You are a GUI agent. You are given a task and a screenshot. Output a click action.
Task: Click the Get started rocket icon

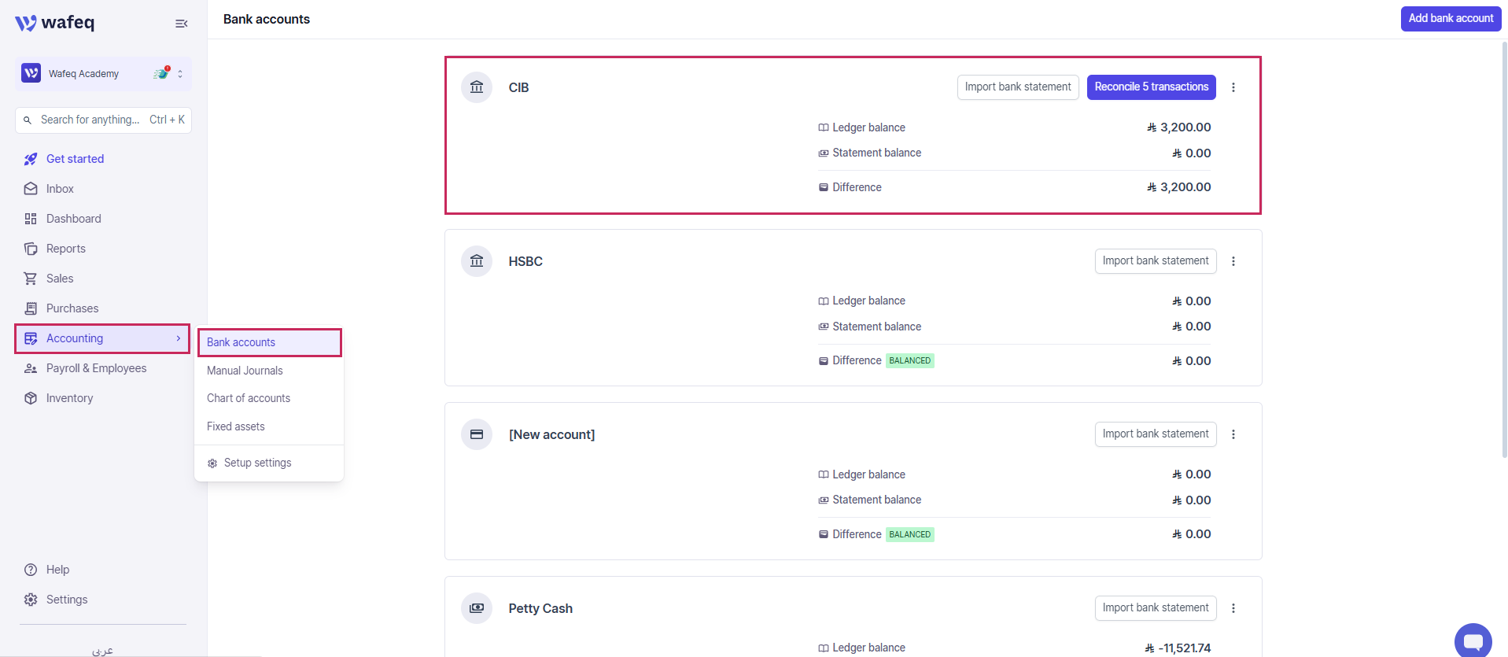[31, 159]
